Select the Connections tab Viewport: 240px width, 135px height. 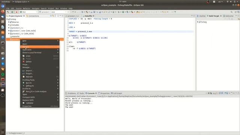pyautogui.click(x=33, y=16)
